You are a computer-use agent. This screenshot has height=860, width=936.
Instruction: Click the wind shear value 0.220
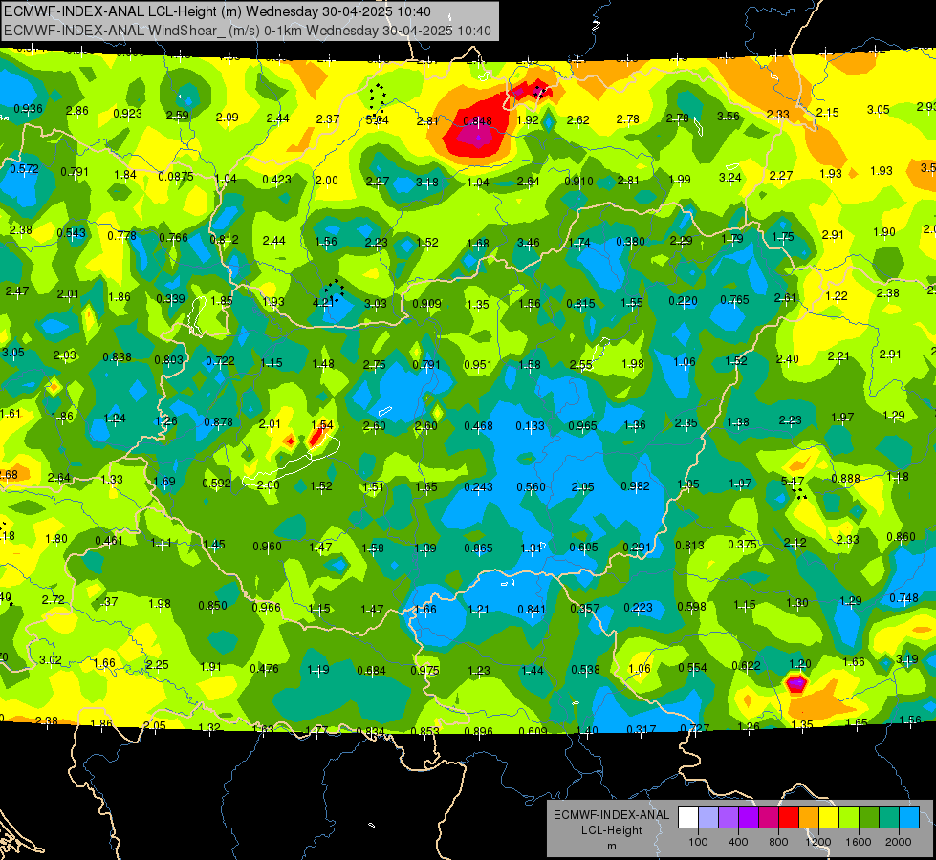[x=683, y=301]
